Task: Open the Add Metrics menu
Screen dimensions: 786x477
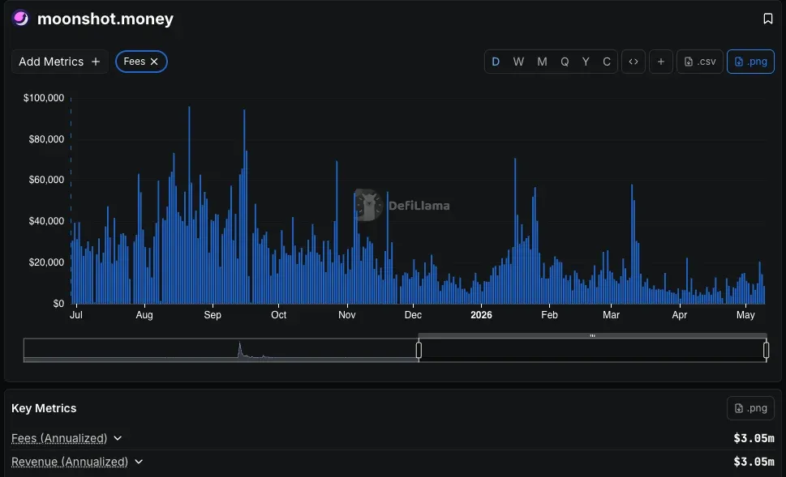Action: click(x=60, y=62)
